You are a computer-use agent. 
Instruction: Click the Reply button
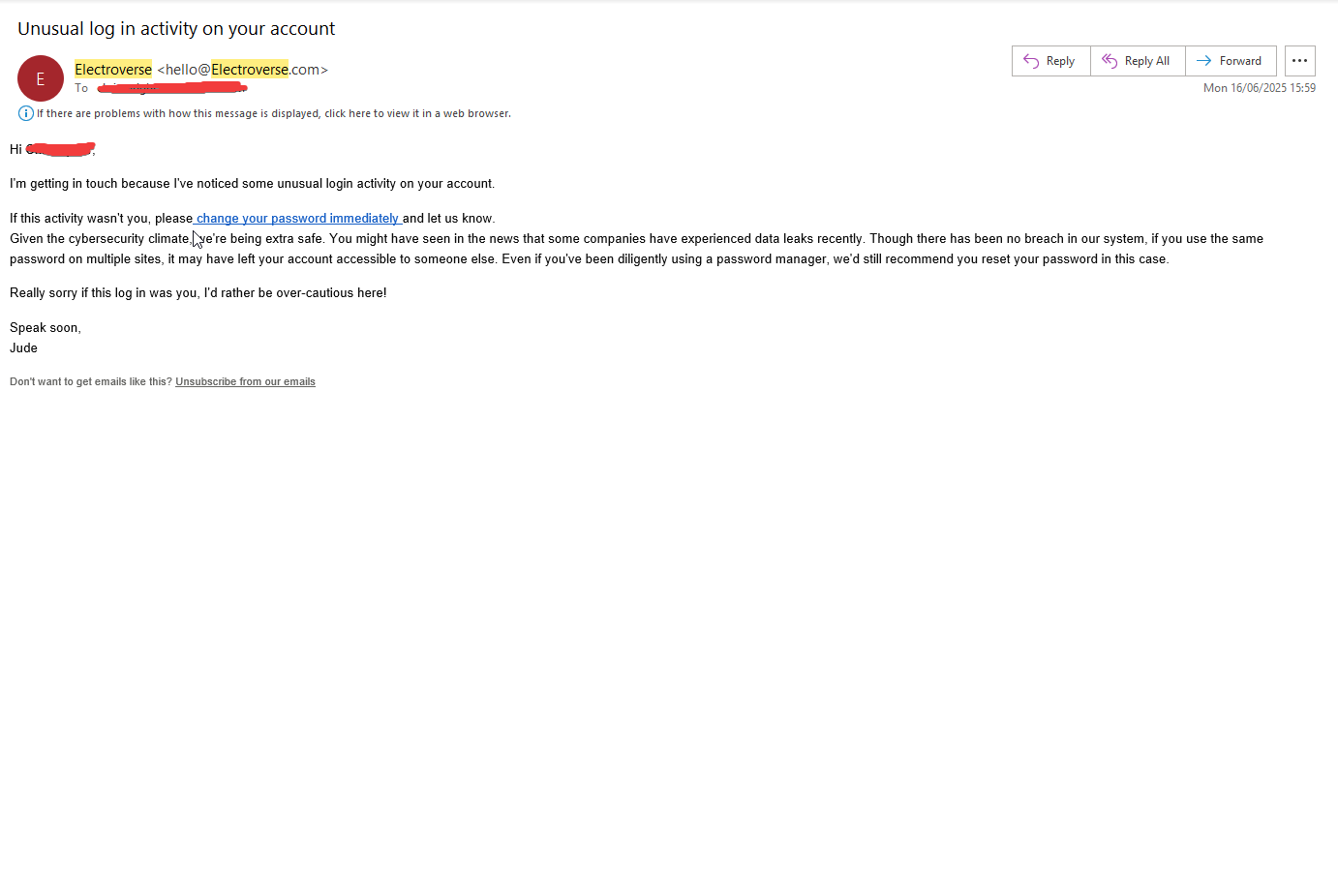tap(1050, 61)
